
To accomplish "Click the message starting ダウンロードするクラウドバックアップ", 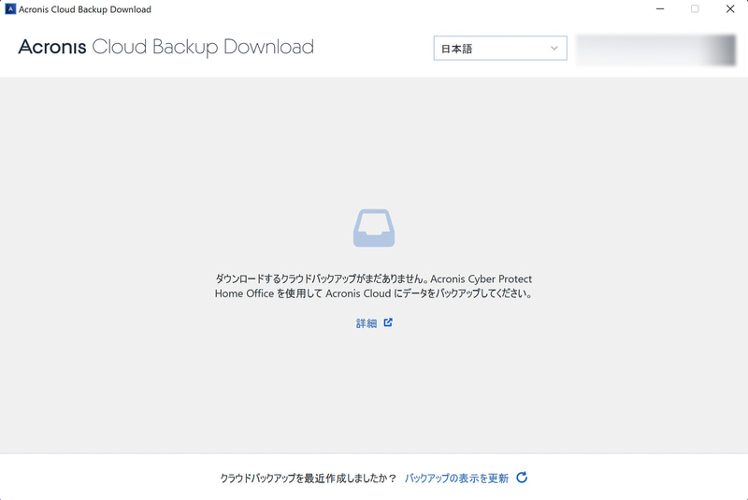I will tap(373, 286).
